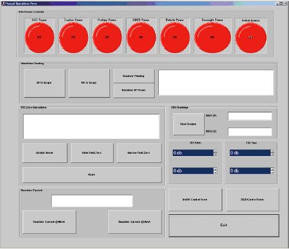Click the Read Scopes button

click(x=188, y=124)
